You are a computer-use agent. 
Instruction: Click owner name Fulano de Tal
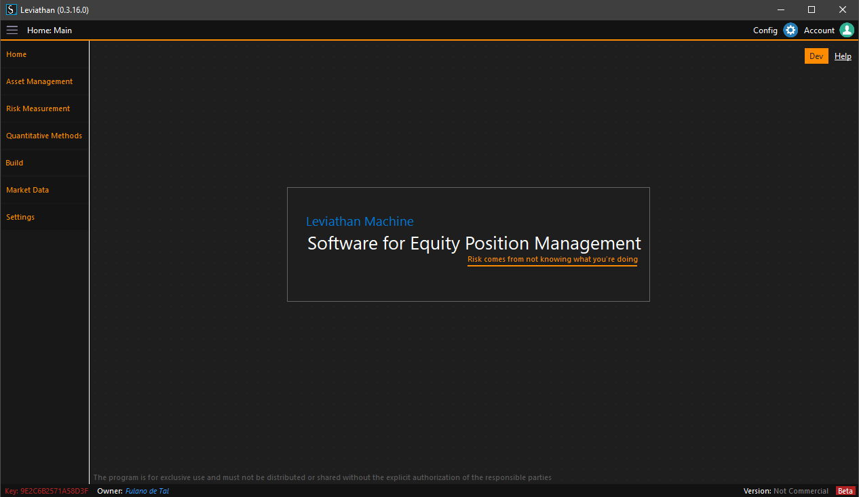[147, 491]
